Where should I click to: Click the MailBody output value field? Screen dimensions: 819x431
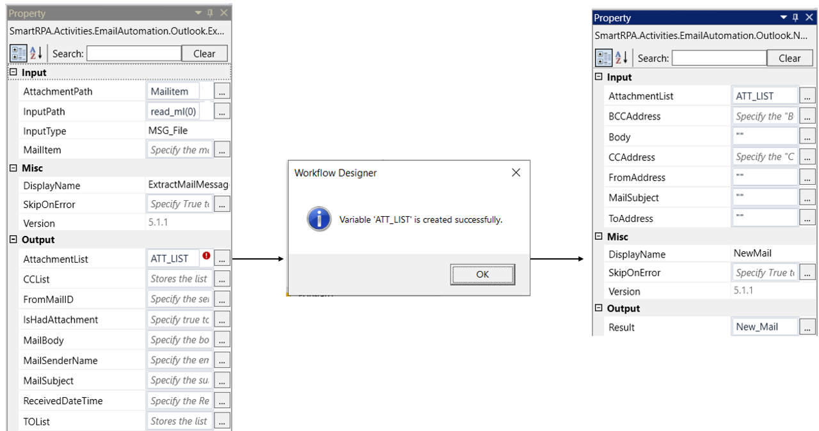coord(179,340)
